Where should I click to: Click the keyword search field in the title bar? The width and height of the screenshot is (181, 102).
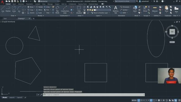[x=125, y=1]
